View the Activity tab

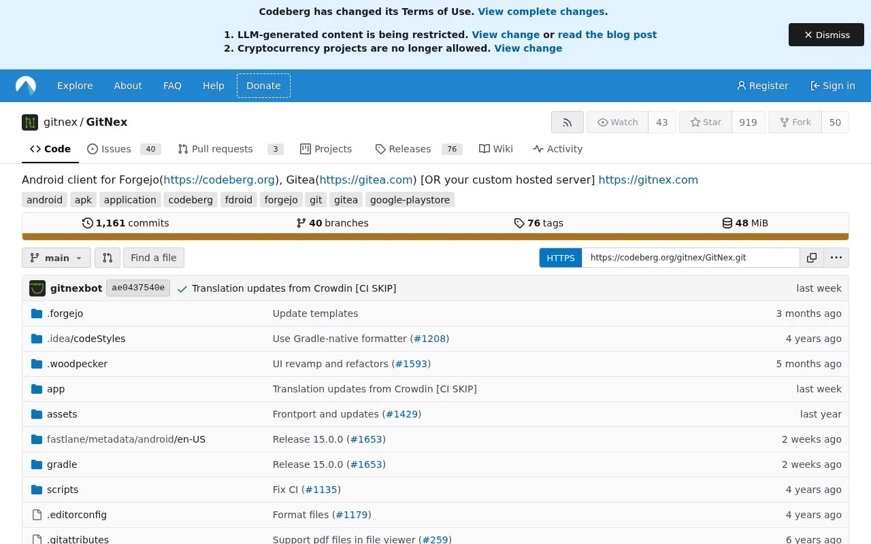(x=558, y=149)
